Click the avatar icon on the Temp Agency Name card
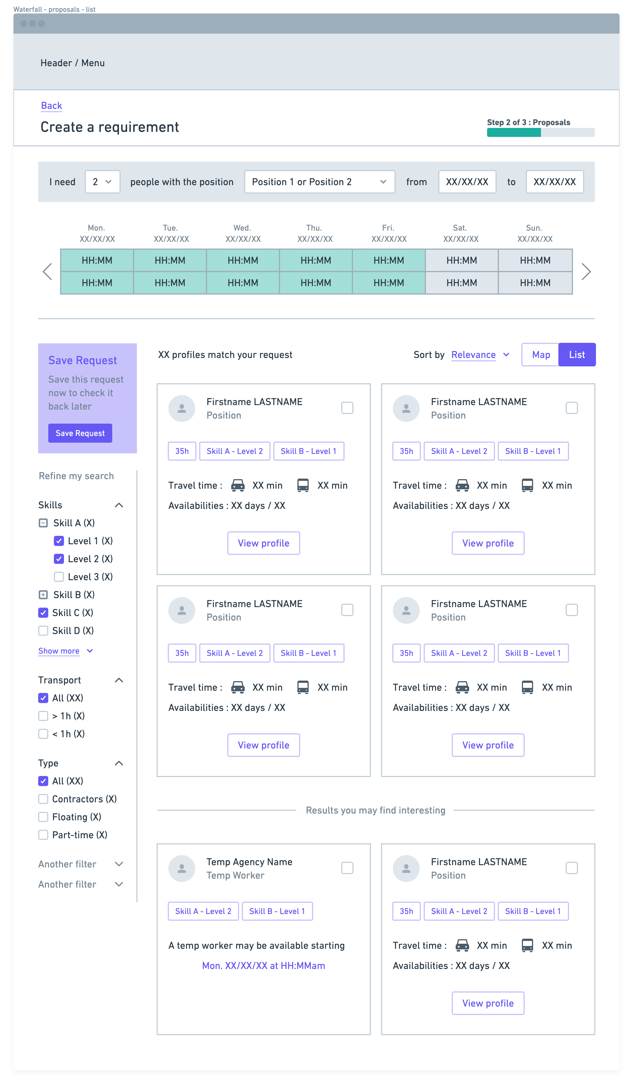This screenshot has height=1084, width=633. coord(182,868)
